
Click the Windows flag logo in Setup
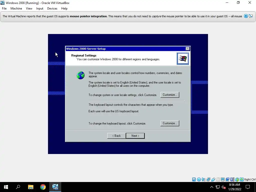tap(183, 58)
